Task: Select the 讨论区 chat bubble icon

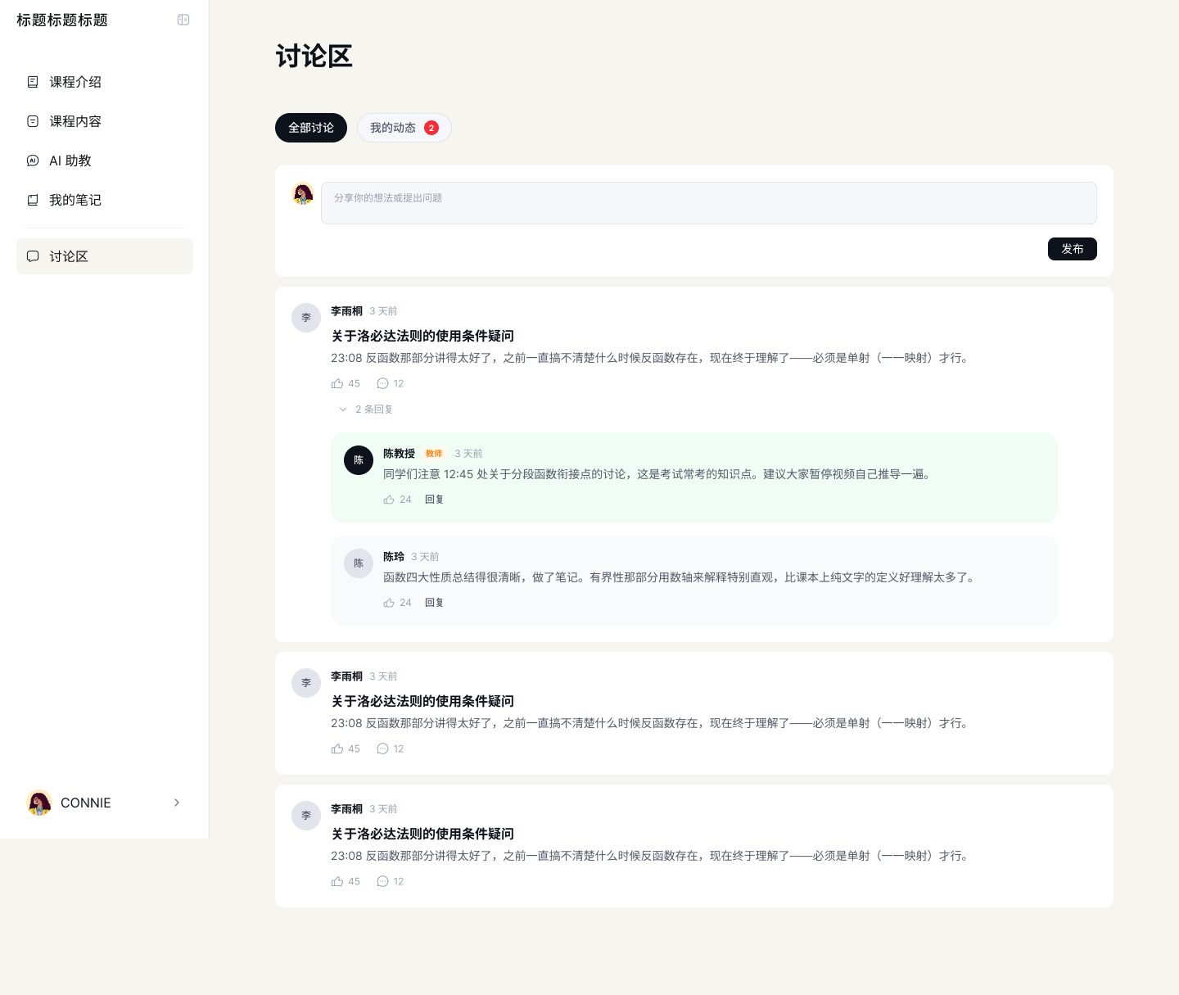Action: coord(32,256)
